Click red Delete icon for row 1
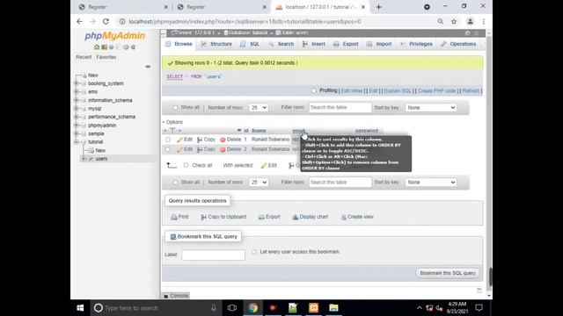Viewport: 563px width, 316px height. click(223, 140)
